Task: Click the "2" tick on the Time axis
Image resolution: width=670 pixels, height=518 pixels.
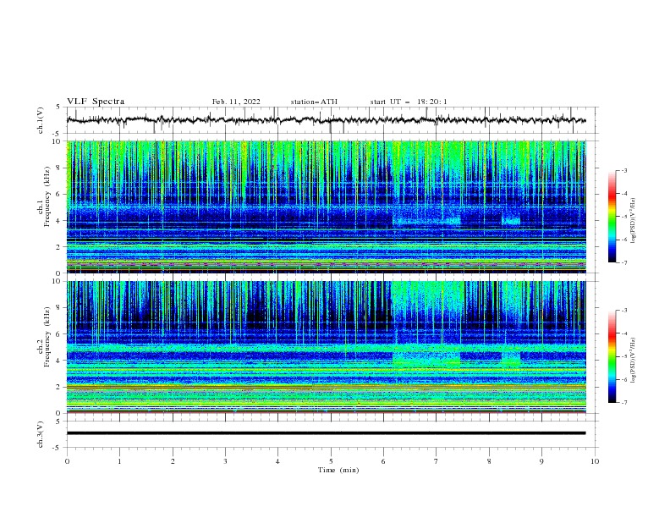Action: click(x=173, y=461)
